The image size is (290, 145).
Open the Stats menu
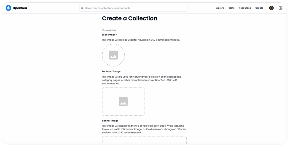[231, 8]
